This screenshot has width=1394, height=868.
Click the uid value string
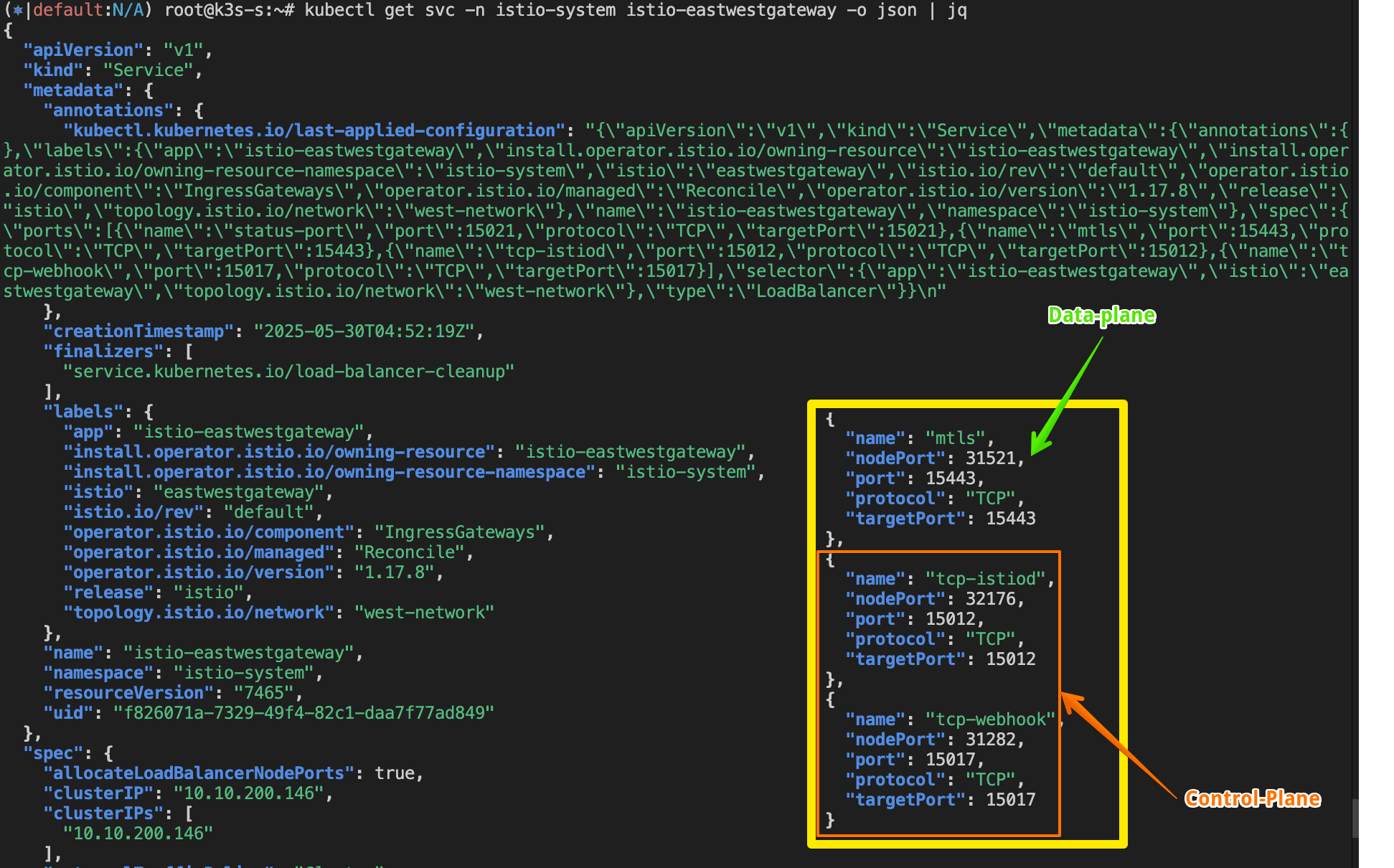[x=304, y=713]
